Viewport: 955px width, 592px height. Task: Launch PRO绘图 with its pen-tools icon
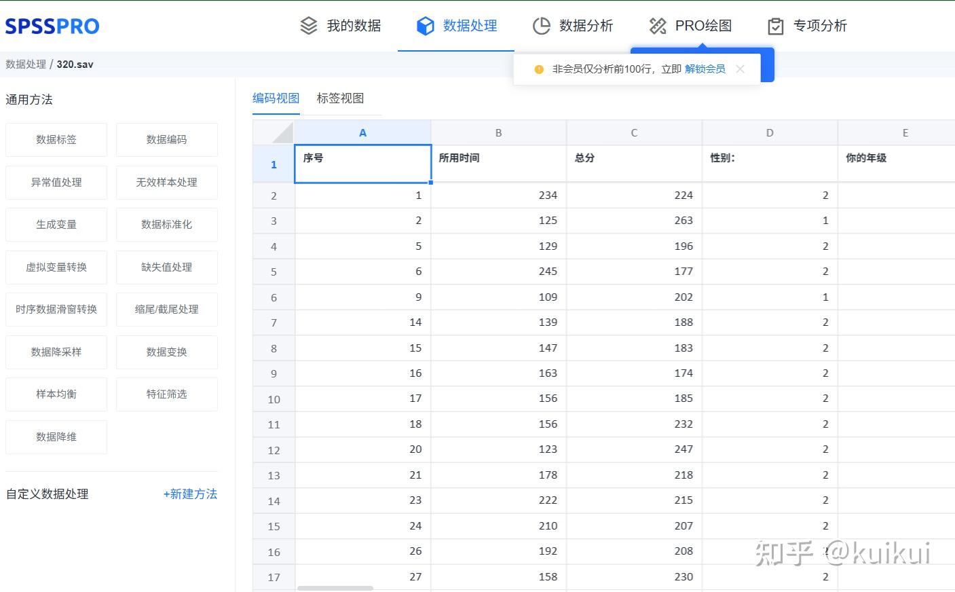(656, 25)
